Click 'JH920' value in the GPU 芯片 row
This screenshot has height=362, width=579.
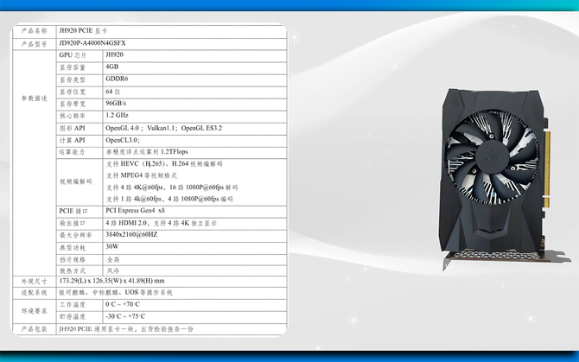(114, 54)
